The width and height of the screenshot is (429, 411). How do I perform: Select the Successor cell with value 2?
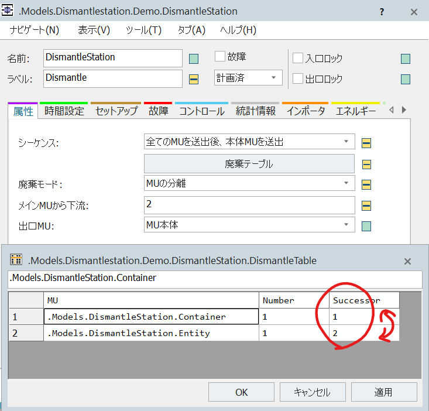[364, 333]
